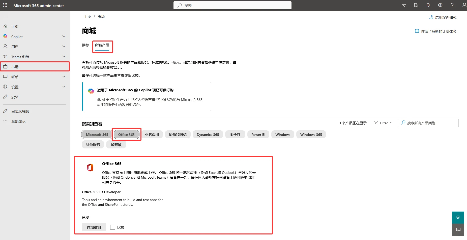Open the Filter dropdown
Viewport: 467px width, 240px height.
pos(383,123)
